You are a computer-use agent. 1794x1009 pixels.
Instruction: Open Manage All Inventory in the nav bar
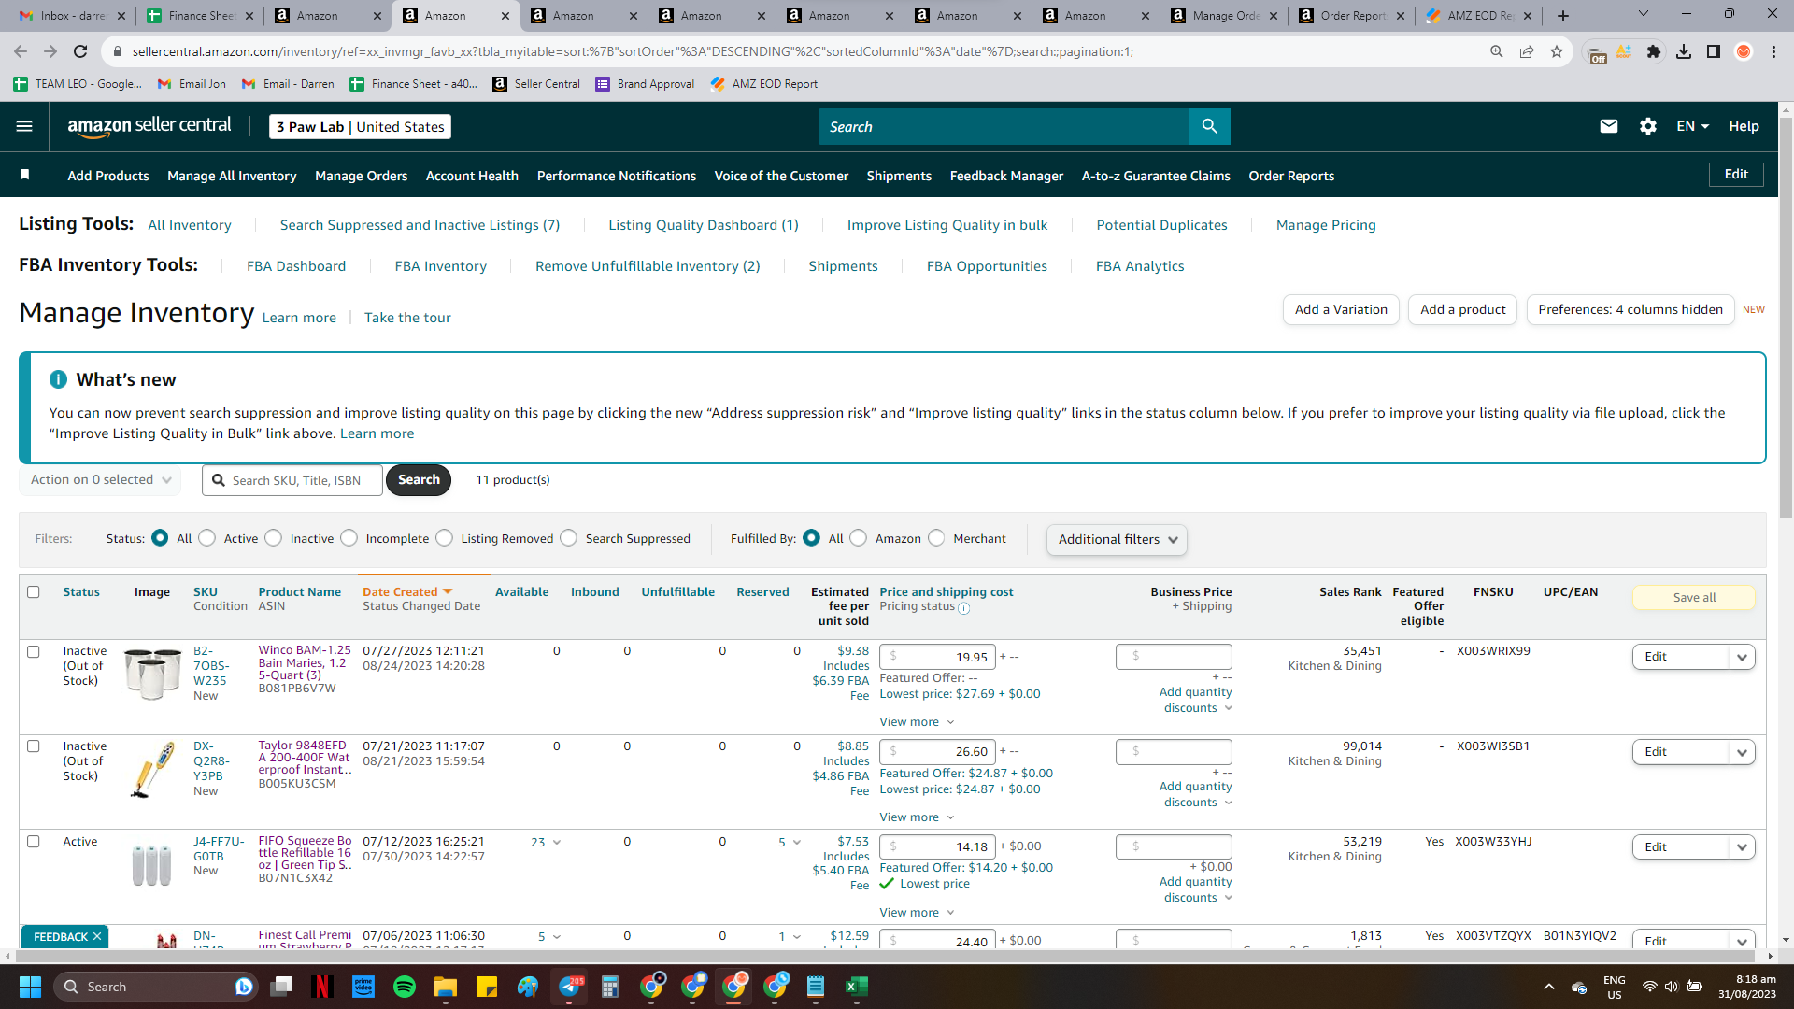[232, 176]
